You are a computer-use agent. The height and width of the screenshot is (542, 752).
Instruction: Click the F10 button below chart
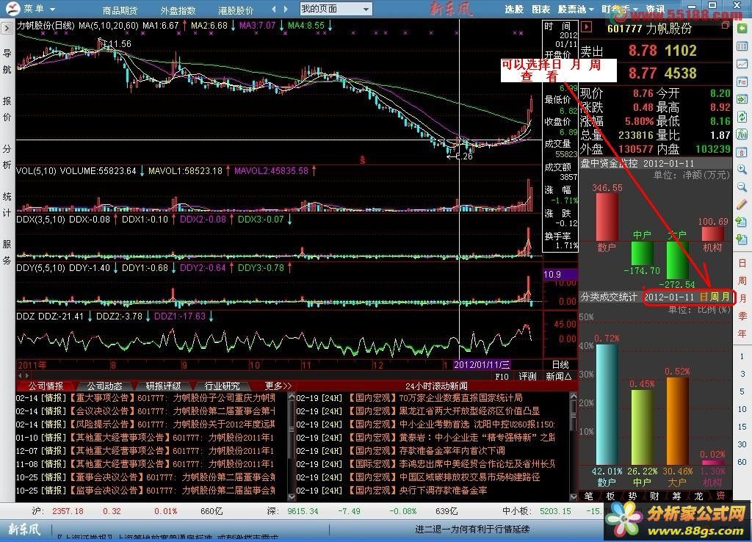click(x=502, y=377)
